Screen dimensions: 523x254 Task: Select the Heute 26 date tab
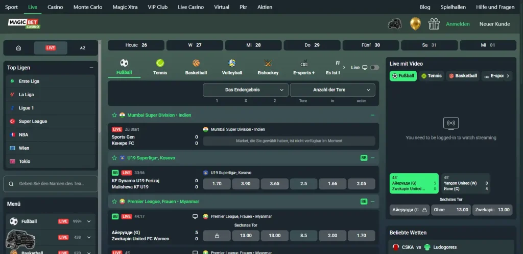point(136,45)
